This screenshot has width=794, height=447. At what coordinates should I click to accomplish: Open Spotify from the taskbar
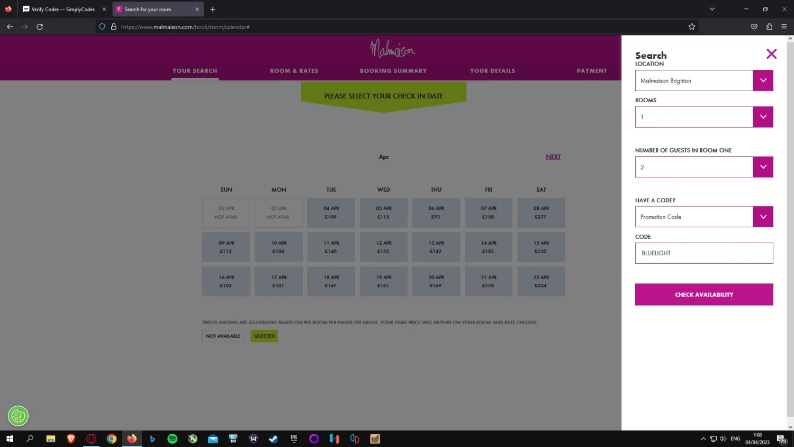[173, 439]
